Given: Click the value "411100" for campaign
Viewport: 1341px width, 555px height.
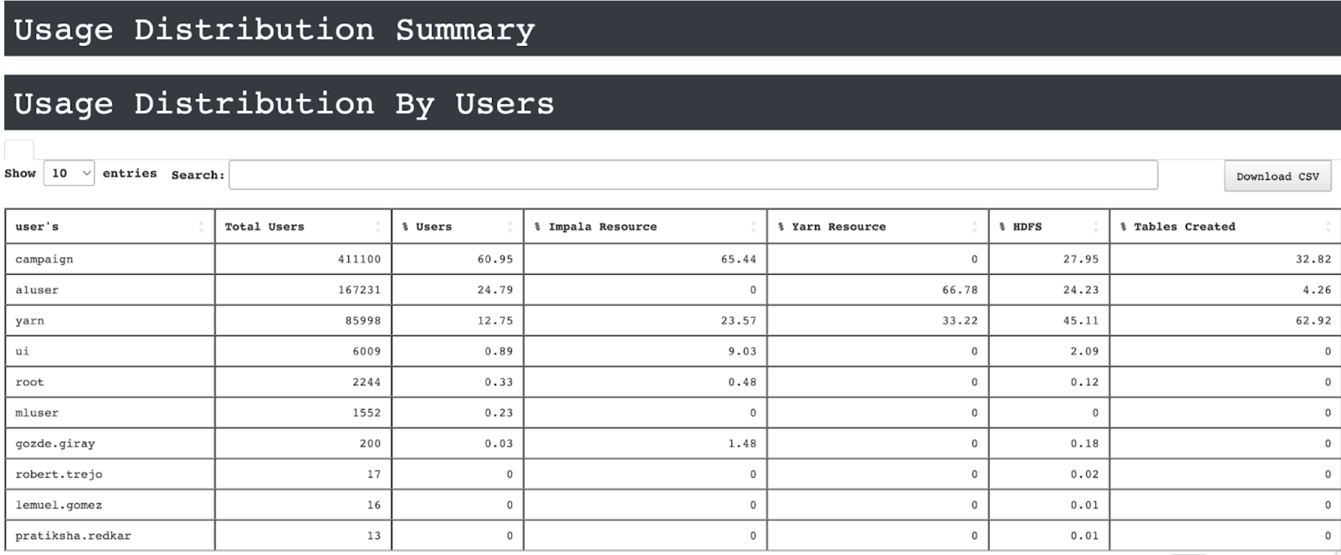Looking at the screenshot, I should [359, 259].
